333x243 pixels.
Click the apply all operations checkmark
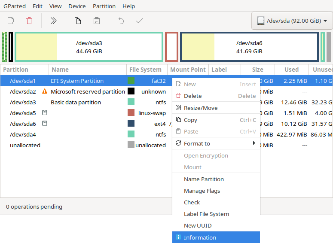click(140, 21)
